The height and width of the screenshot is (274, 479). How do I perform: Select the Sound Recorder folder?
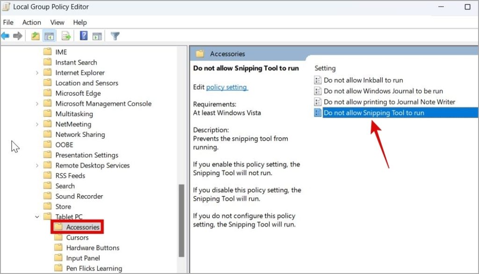point(79,196)
